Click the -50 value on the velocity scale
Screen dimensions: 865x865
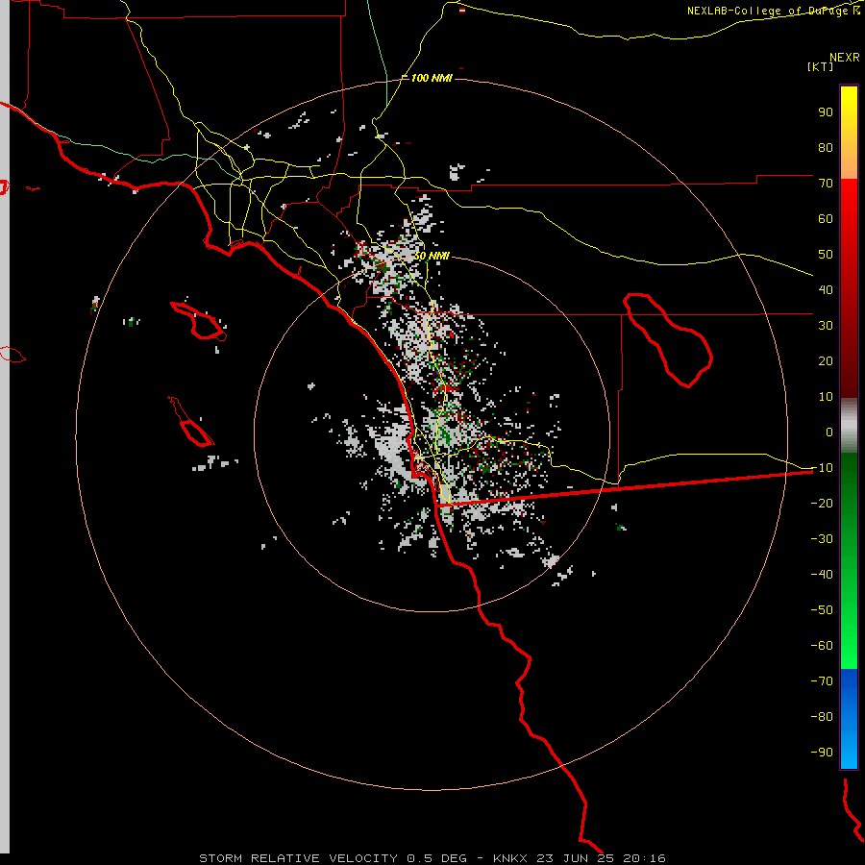pyautogui.click(x=822, y=609)
